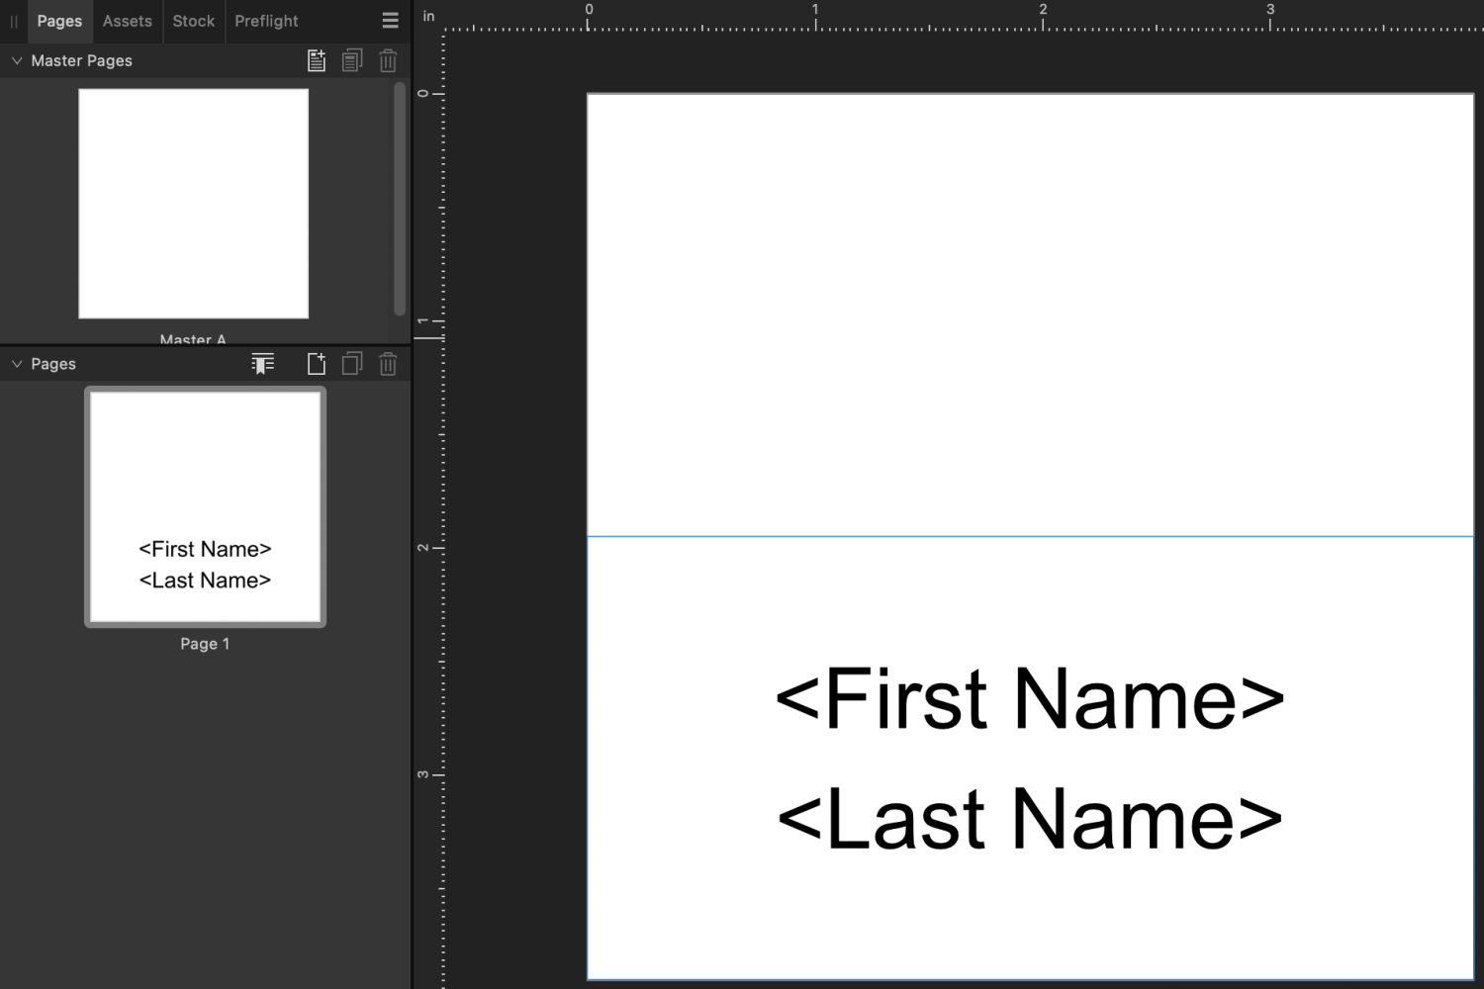Create a new master page
This screenshot has width=1484, height=989.
point(316,60)
